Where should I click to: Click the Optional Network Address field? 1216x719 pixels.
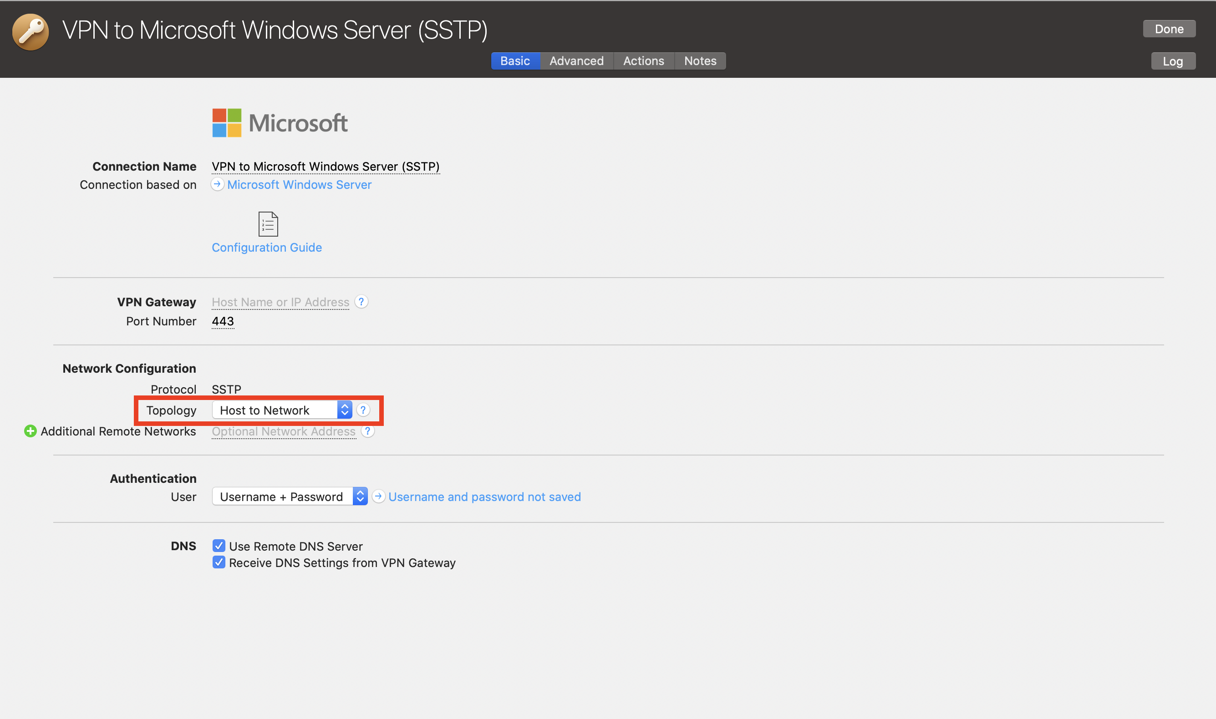pos(284,432)
